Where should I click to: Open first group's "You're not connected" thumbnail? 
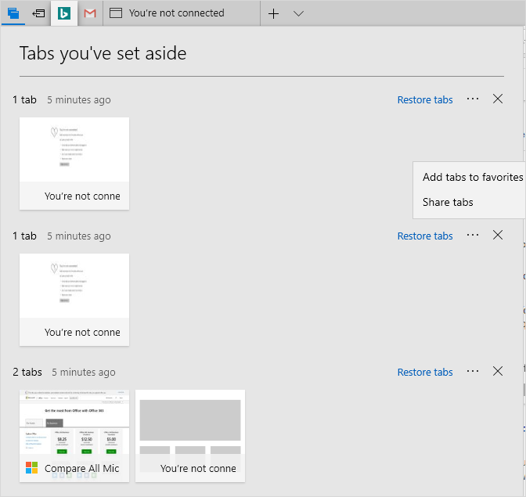[74, 163]
